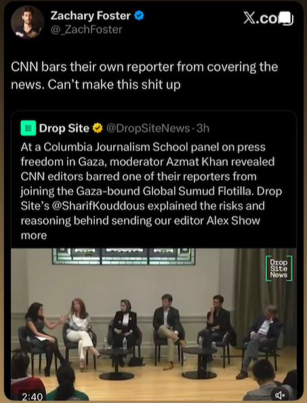
Task: Click Drop Site's gold verified badge
Action: [x=98, y=128]
